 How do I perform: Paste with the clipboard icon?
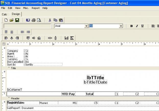pyautogui.click(x=61, y=20)
